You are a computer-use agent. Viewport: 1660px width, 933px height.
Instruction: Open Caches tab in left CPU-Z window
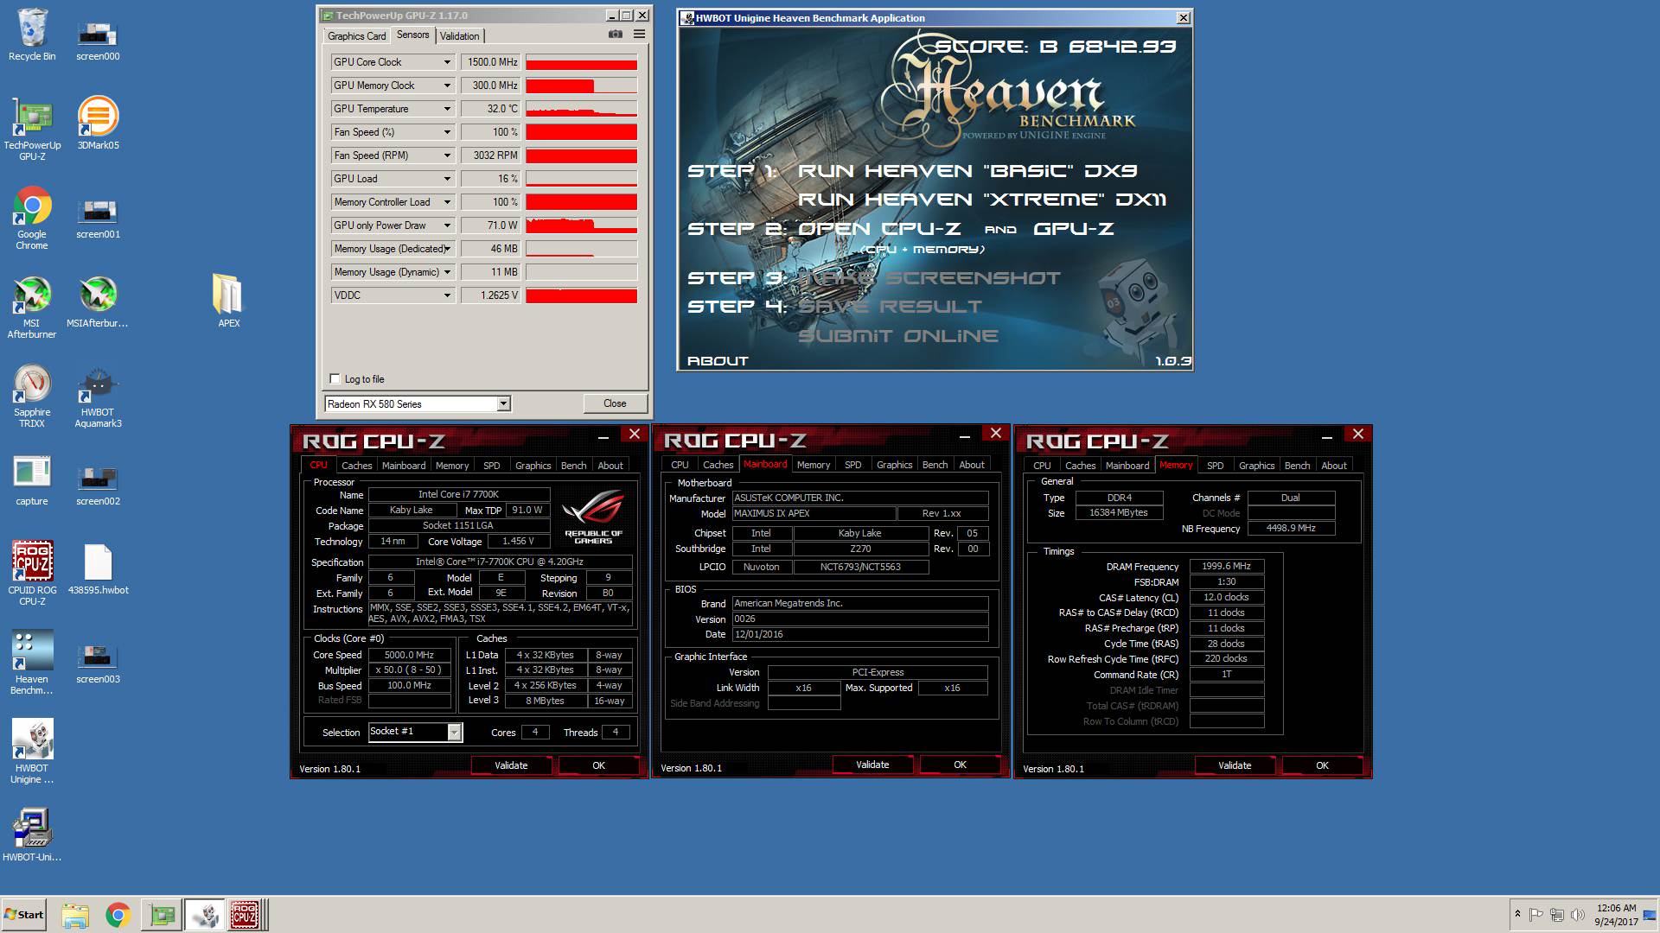pos(356,465)
